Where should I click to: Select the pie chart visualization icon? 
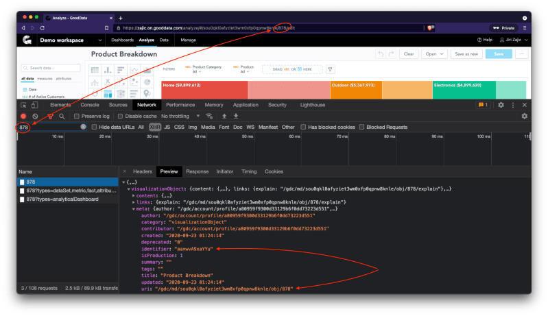[x=147, y=82]
